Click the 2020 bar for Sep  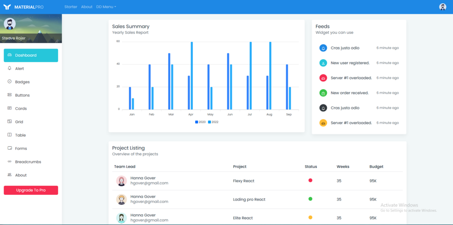point(287,87)
